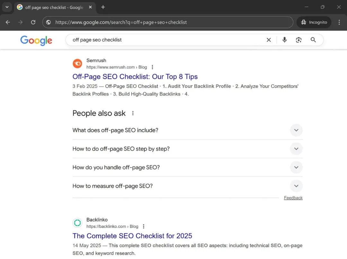Expand 'How to do off-page SEO step by step?'
This screenshot has height=259, width=347.
pos(187,149)
